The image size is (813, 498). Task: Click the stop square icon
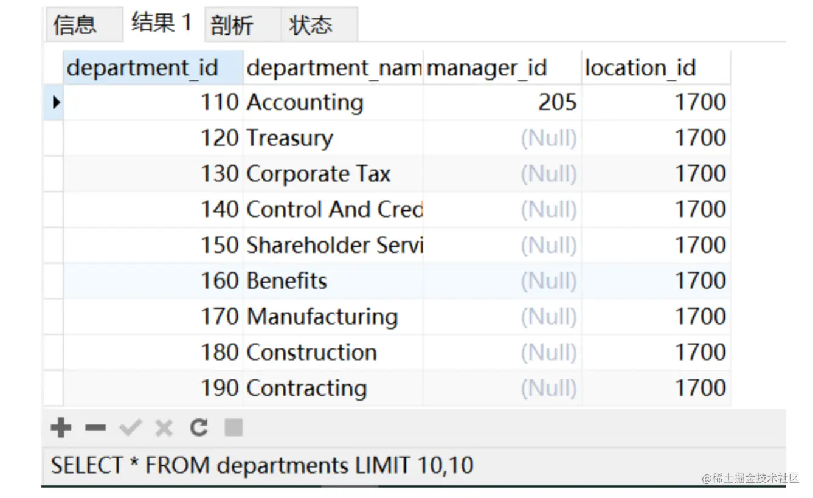click(234, 428)
